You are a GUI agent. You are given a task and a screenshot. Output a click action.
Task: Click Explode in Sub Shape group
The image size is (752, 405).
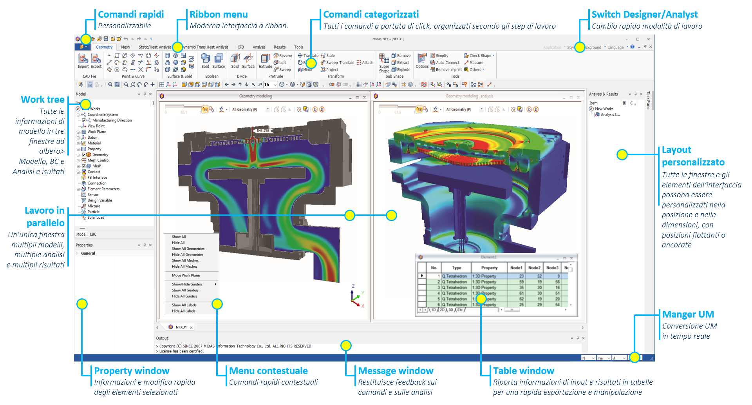pyautogui.click(x=401, y=70)
